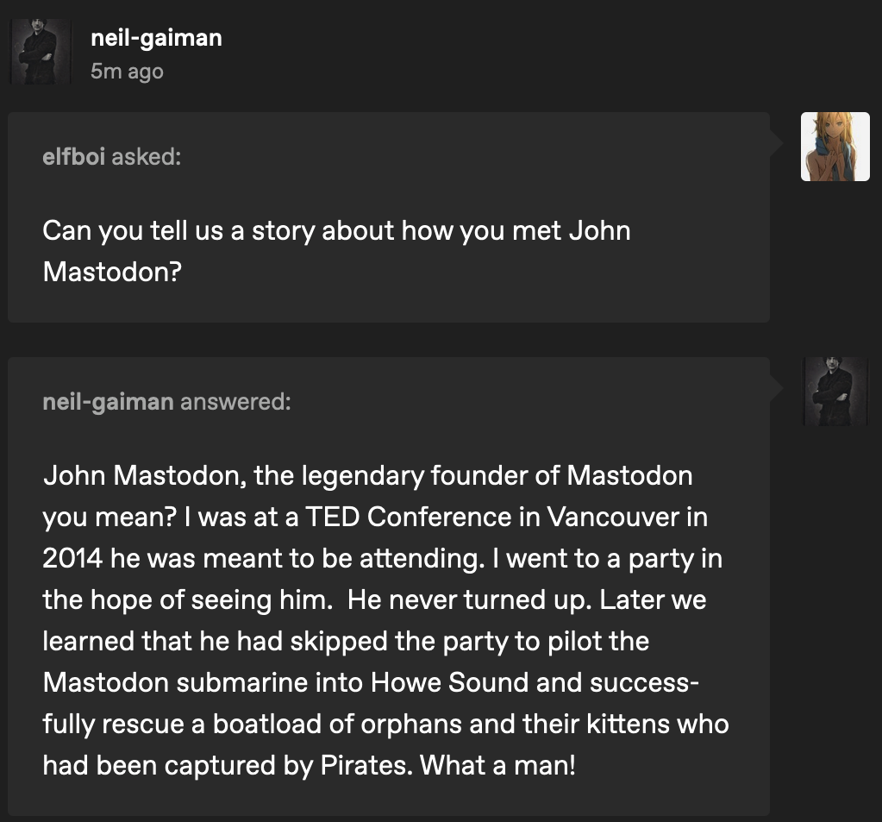The width and height of the screenshot is (882, 822).
Task: Click "Mastodon?" at the end of the question
Action: 112,272
